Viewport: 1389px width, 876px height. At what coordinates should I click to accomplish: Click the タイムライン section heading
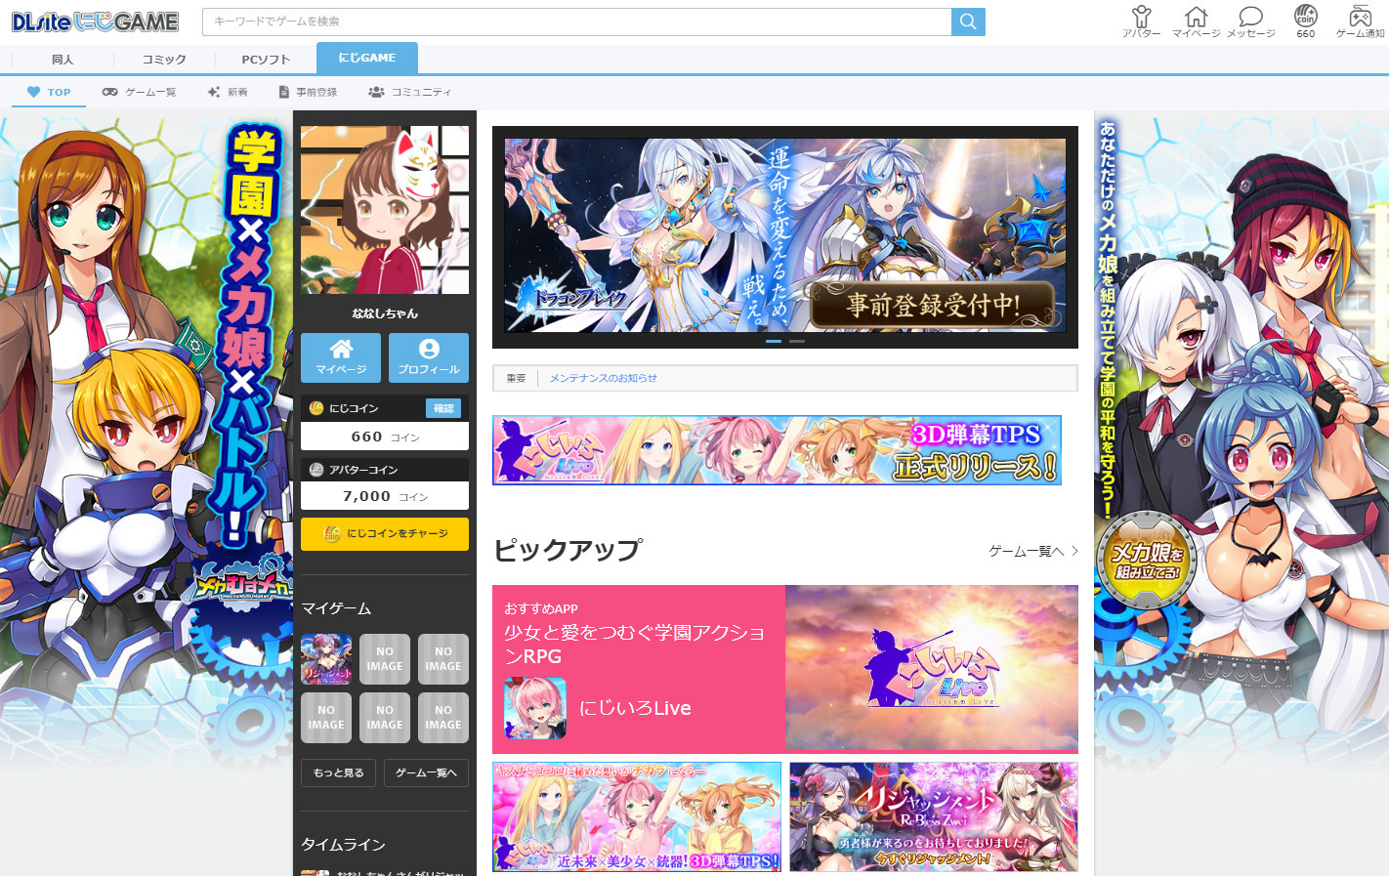[x=343, y=845]
